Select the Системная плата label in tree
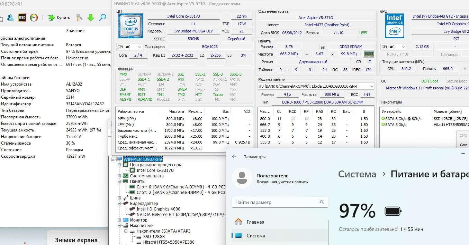469x245 pixels. coord(147,176)
